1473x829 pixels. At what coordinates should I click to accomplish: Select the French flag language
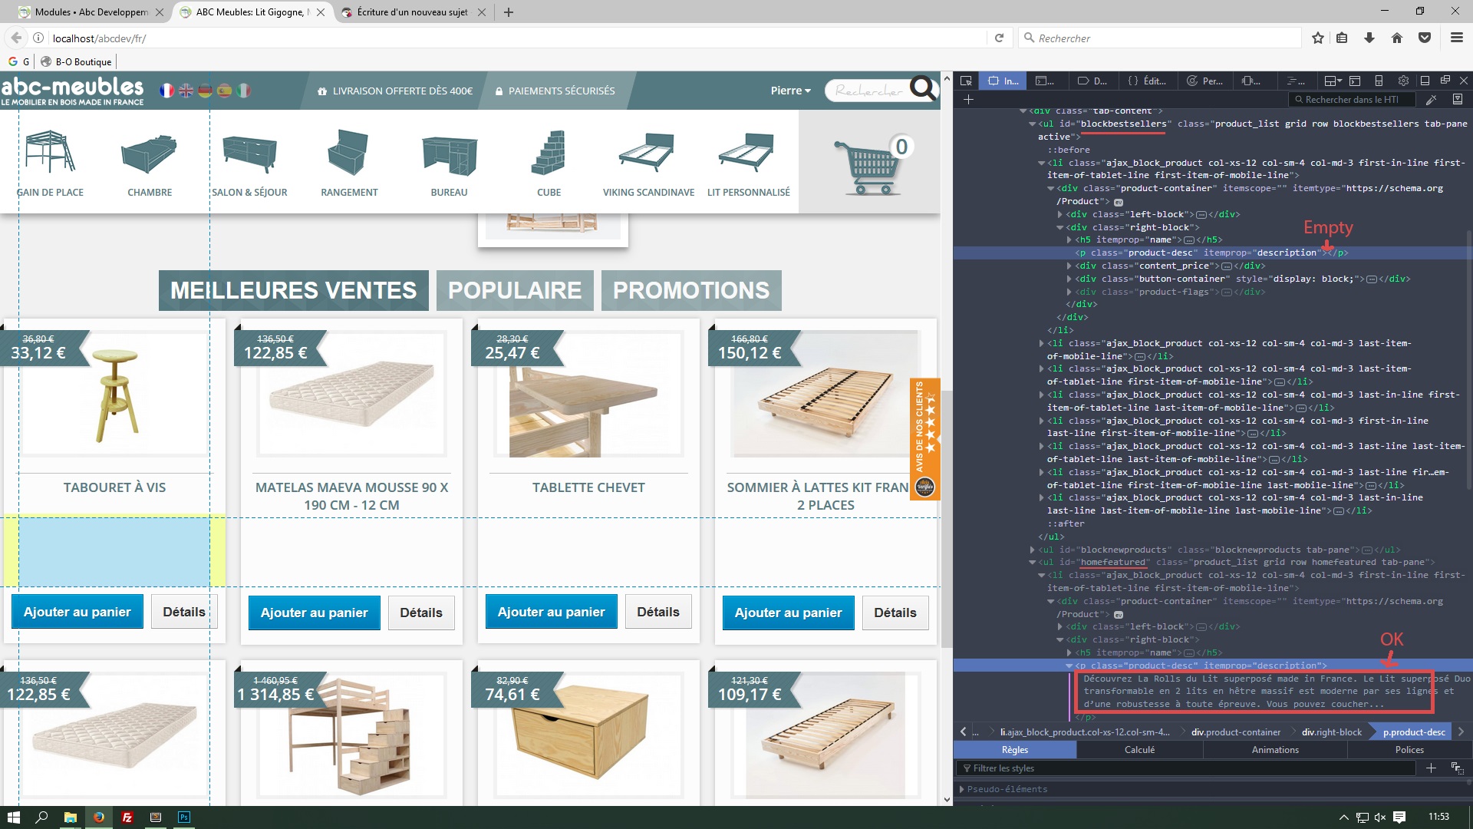point(166,91)
